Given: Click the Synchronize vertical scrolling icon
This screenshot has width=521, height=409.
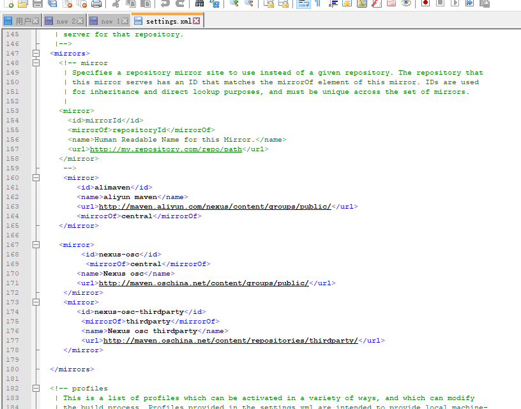Looking at the screenshot, I should click(268, 3).
